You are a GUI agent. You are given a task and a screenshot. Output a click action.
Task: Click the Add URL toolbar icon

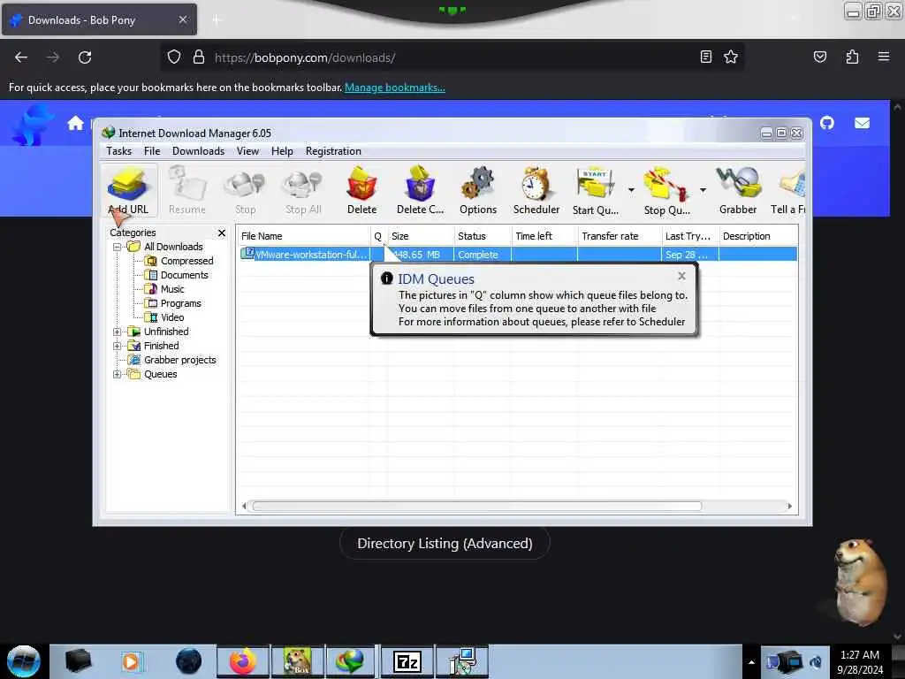point(128,190)
